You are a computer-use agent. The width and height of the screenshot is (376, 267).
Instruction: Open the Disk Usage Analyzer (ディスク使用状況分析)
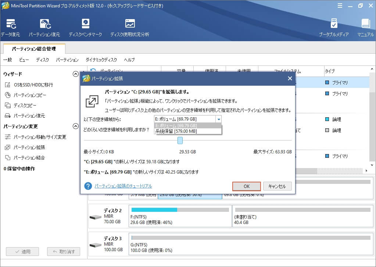tap(130, 28)
